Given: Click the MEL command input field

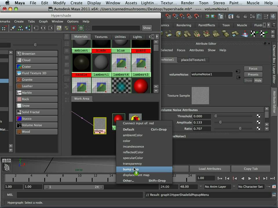Looking at the screenshot, I should [80, 195].
